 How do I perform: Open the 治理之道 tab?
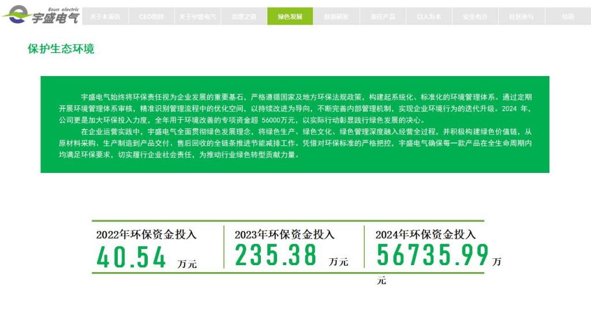pos(244,17)
